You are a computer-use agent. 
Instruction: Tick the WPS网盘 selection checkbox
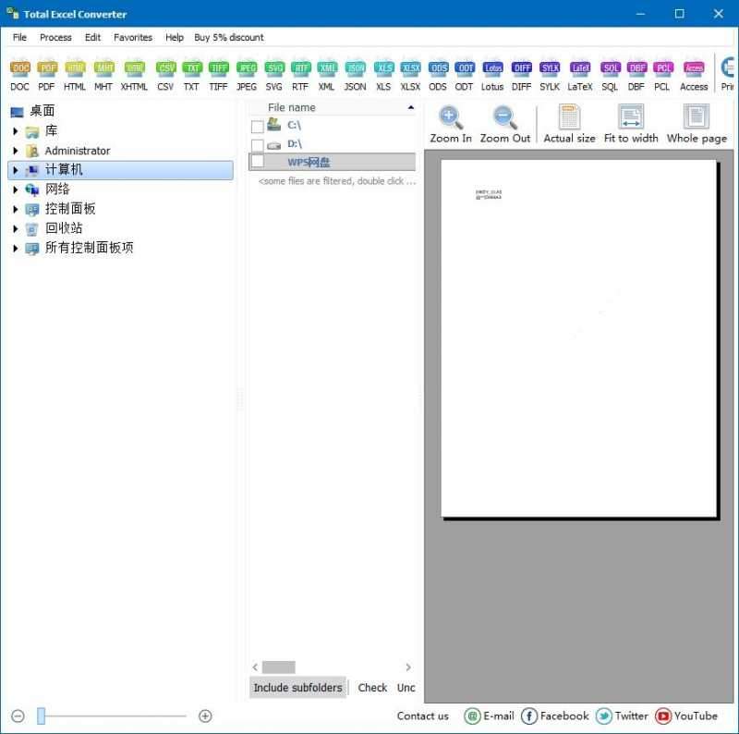[x=256, y=162]
